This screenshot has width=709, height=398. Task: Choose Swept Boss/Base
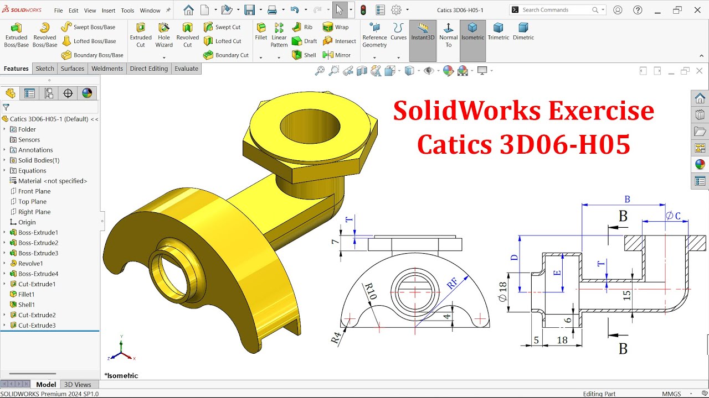tap(88, 27)
